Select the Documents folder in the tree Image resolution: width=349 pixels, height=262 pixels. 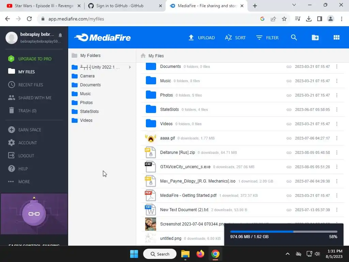[86, 85]
